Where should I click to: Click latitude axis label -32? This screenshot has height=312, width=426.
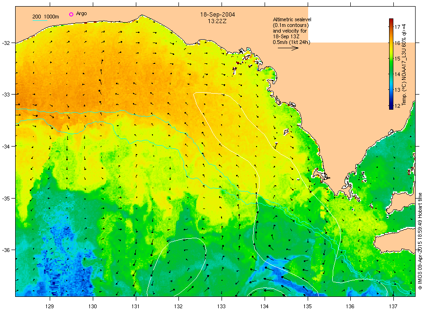point(6,43)
